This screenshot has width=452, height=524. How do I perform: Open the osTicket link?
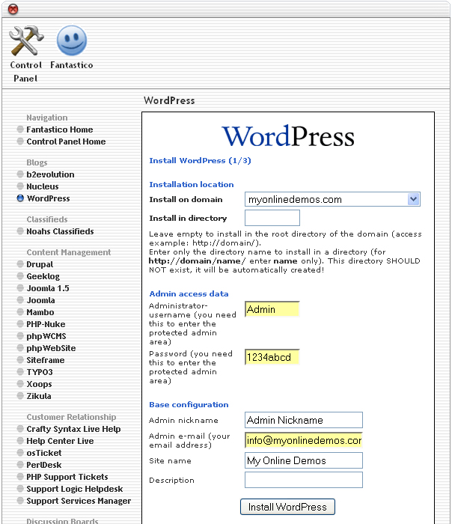click(43, 453)
